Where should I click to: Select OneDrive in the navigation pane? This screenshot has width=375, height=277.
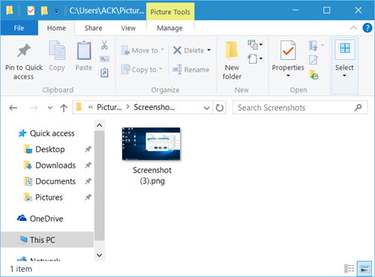40,219
